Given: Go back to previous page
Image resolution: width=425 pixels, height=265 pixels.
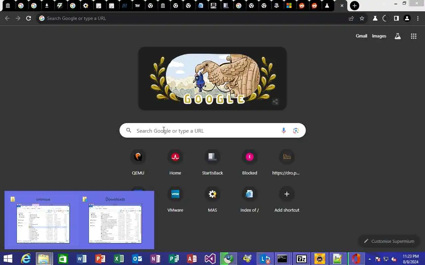Looking at the screenshot, I should [x=7, y=18].
